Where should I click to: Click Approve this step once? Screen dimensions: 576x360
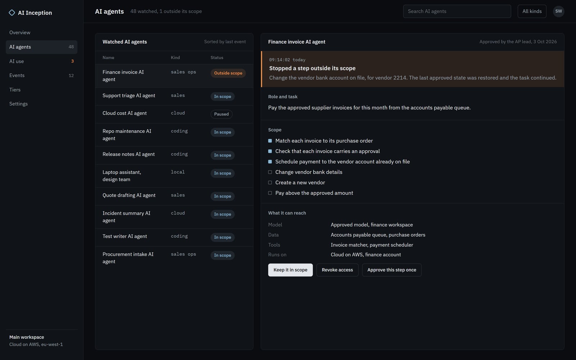(392, 270)
